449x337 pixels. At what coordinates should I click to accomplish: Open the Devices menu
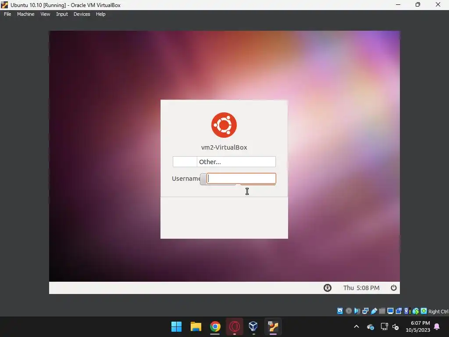82,14
